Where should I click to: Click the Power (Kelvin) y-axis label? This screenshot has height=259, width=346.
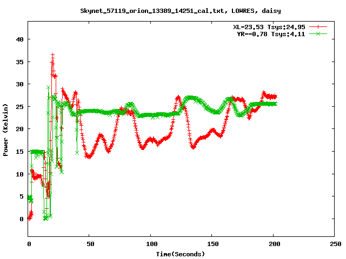click(5, 129)
